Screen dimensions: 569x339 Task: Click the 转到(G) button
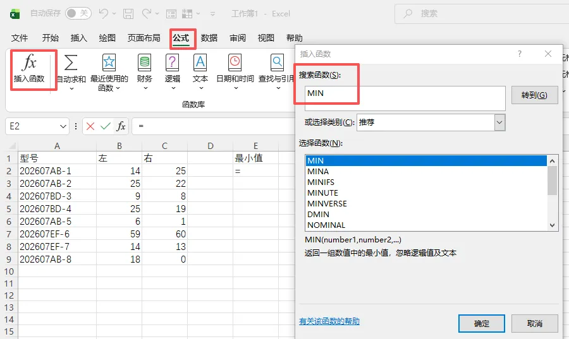pos(534,95)
